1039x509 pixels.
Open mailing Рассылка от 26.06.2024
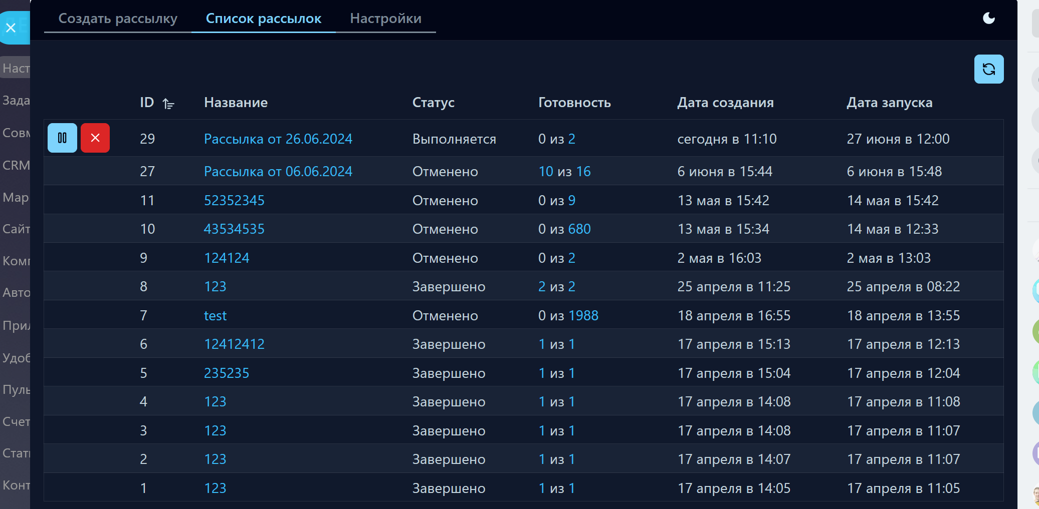pyautogui.click(x=278, y=139)
